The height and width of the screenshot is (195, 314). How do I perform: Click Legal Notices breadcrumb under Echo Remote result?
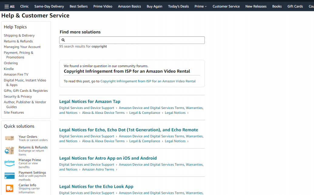(x=175, y=141)
